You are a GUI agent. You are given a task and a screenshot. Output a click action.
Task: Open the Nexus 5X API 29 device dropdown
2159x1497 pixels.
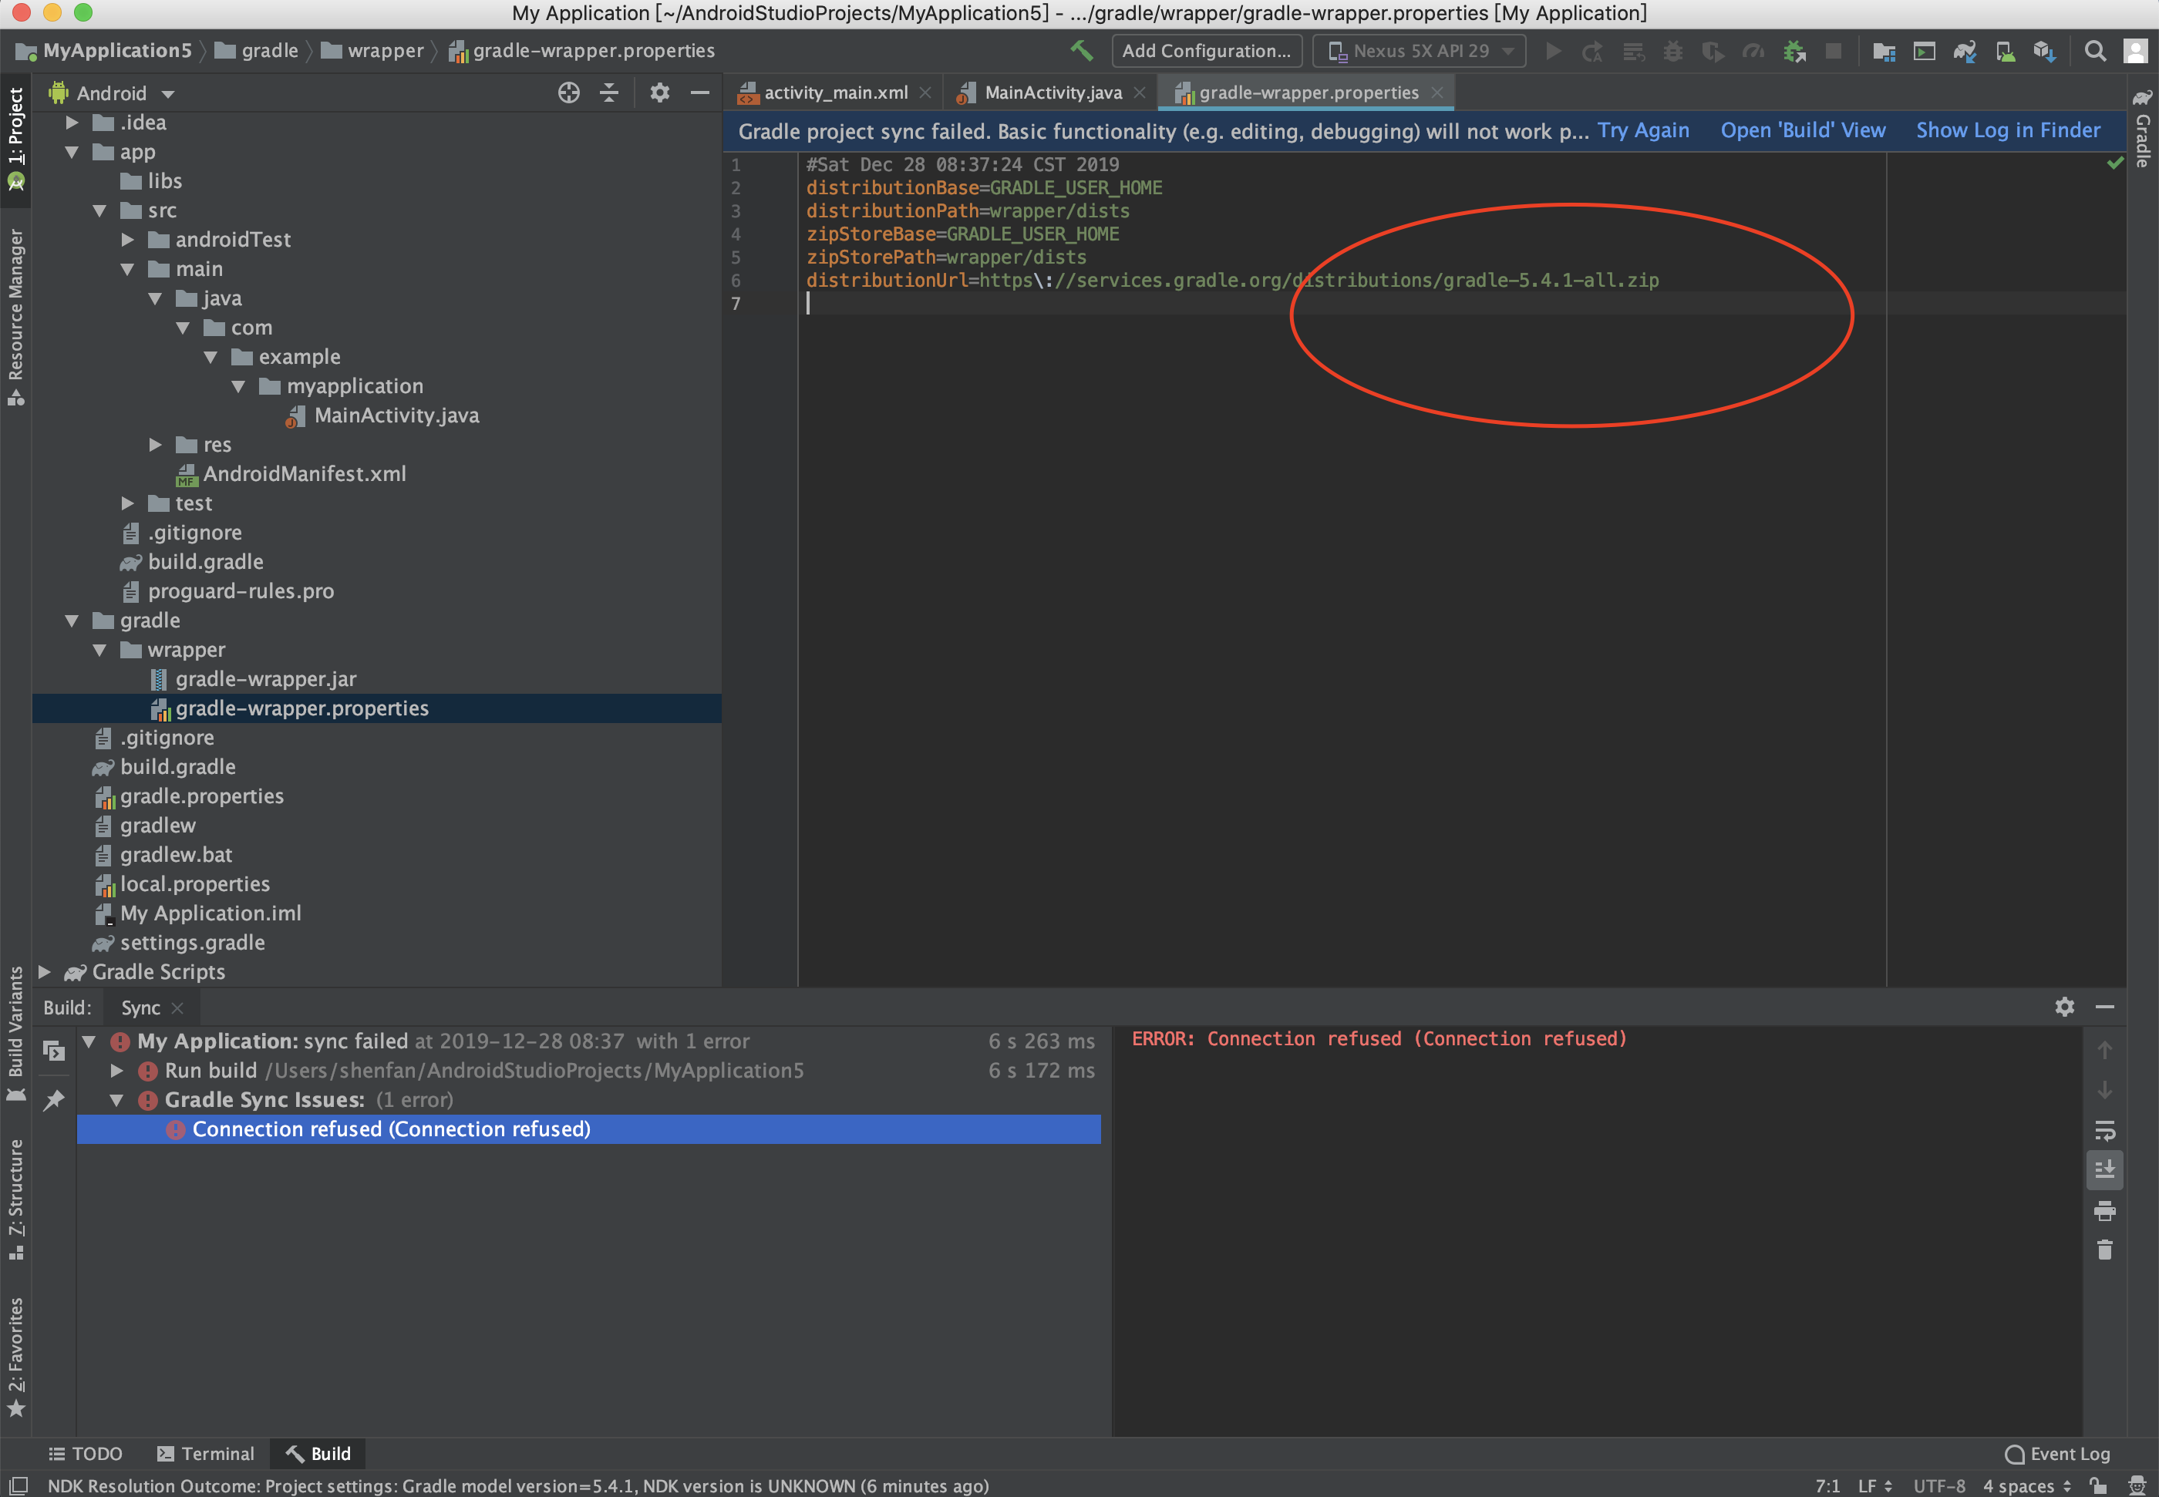pyautogui.click(x=1419, y=51)
